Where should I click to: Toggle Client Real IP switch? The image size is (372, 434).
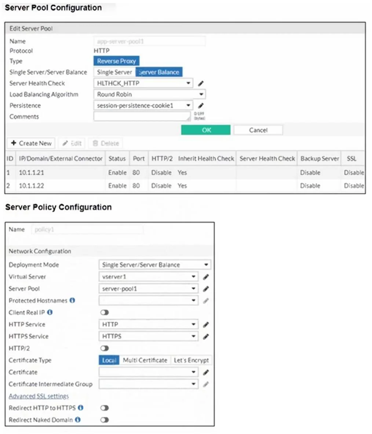[104, 313]
